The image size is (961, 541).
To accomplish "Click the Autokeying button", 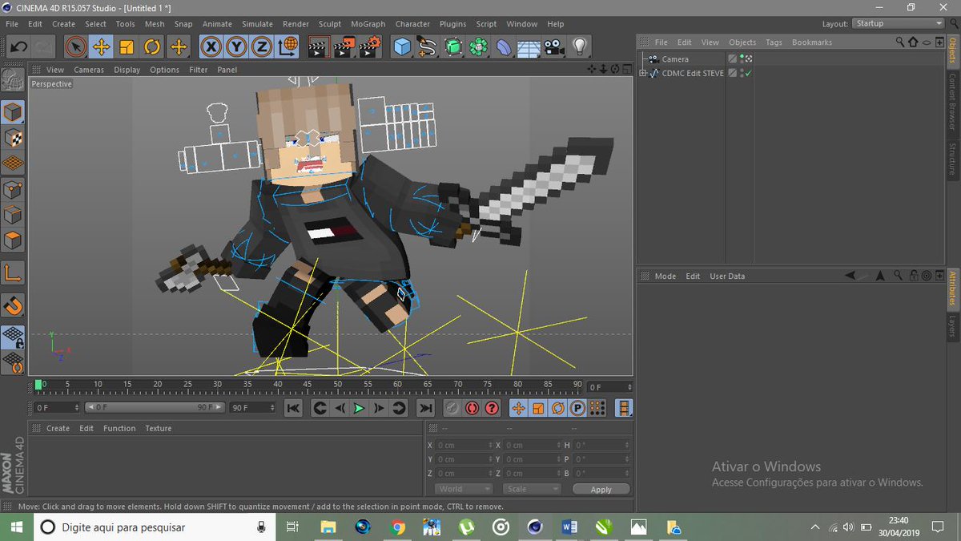I will pos(472,409).
